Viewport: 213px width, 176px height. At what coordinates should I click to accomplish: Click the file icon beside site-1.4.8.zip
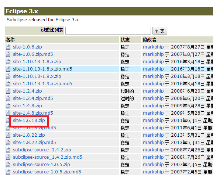pyautogui.click(x=8, y=106)
